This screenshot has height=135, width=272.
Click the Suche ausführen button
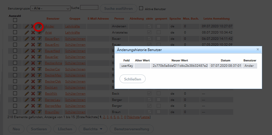[x=119, y=9]
